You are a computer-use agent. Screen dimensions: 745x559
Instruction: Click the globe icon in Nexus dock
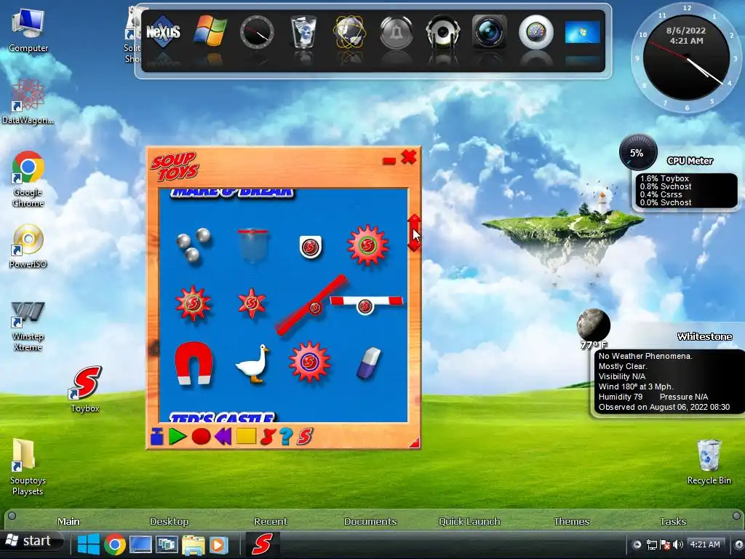[350, 32]
